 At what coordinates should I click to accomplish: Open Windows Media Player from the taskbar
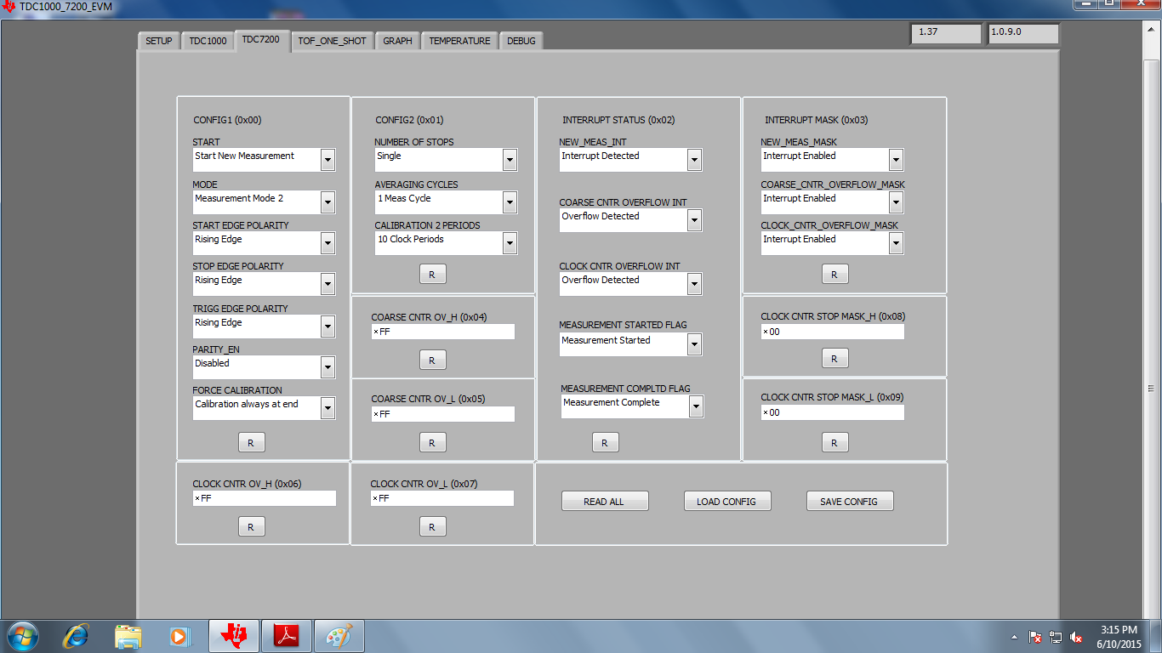[180, 635]
